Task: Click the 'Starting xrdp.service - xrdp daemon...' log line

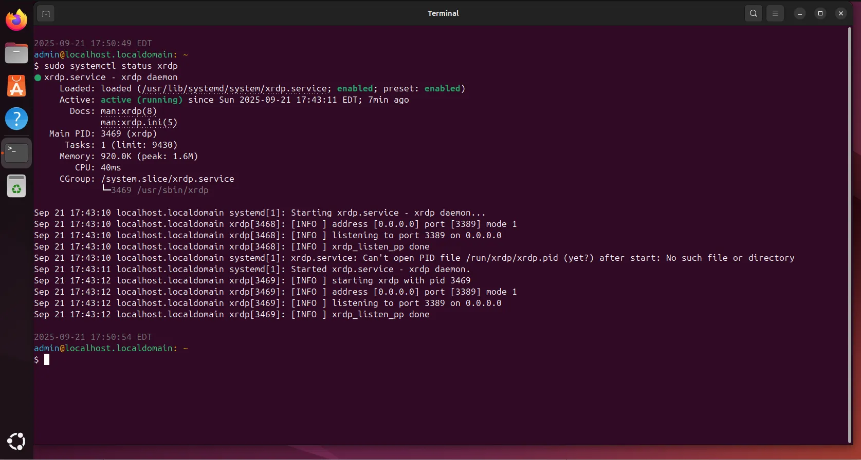Action: coord(260,213)
